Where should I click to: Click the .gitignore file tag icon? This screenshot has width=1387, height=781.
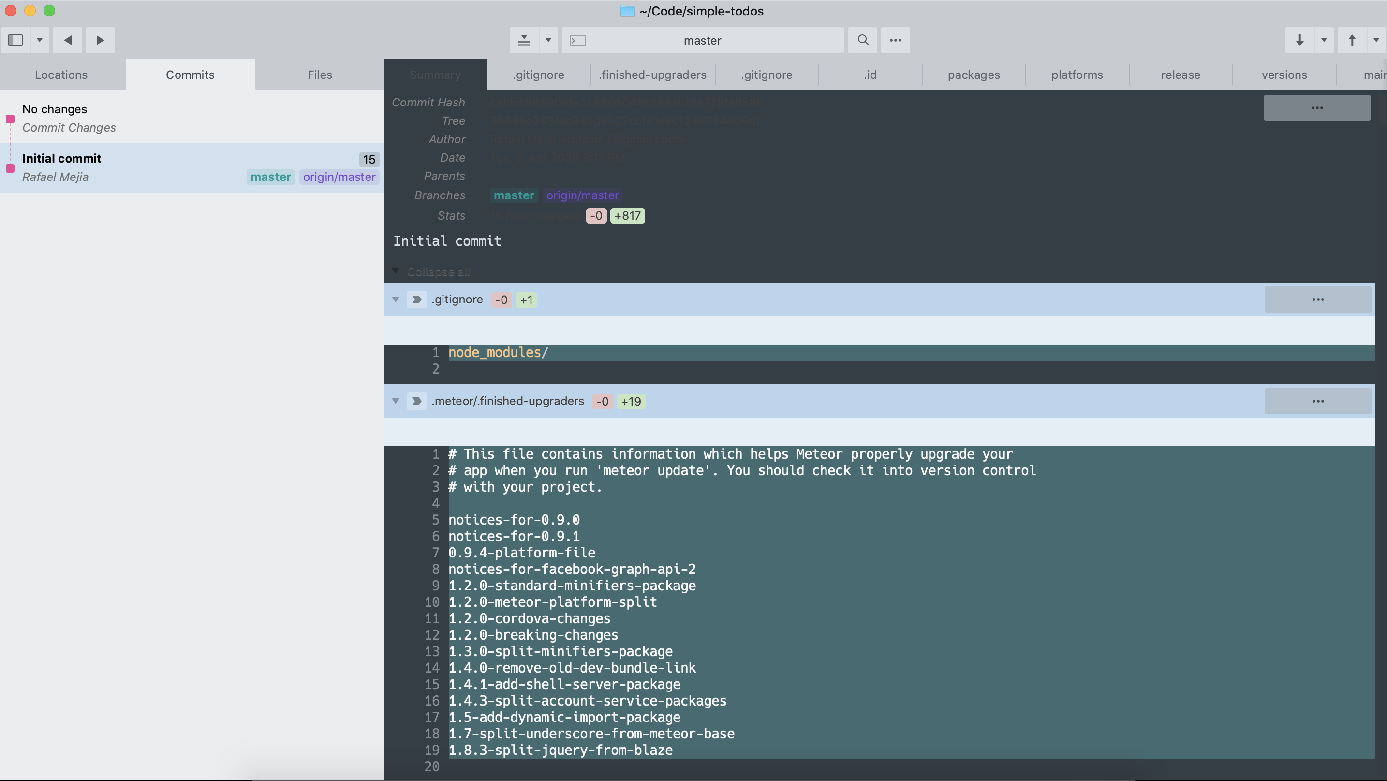click(416, 300)
